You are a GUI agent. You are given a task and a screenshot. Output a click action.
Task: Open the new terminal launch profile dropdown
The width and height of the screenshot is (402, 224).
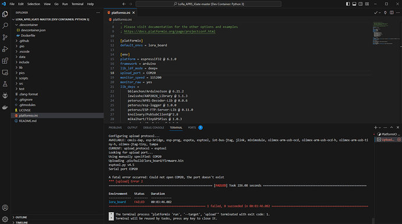(380, 128)
